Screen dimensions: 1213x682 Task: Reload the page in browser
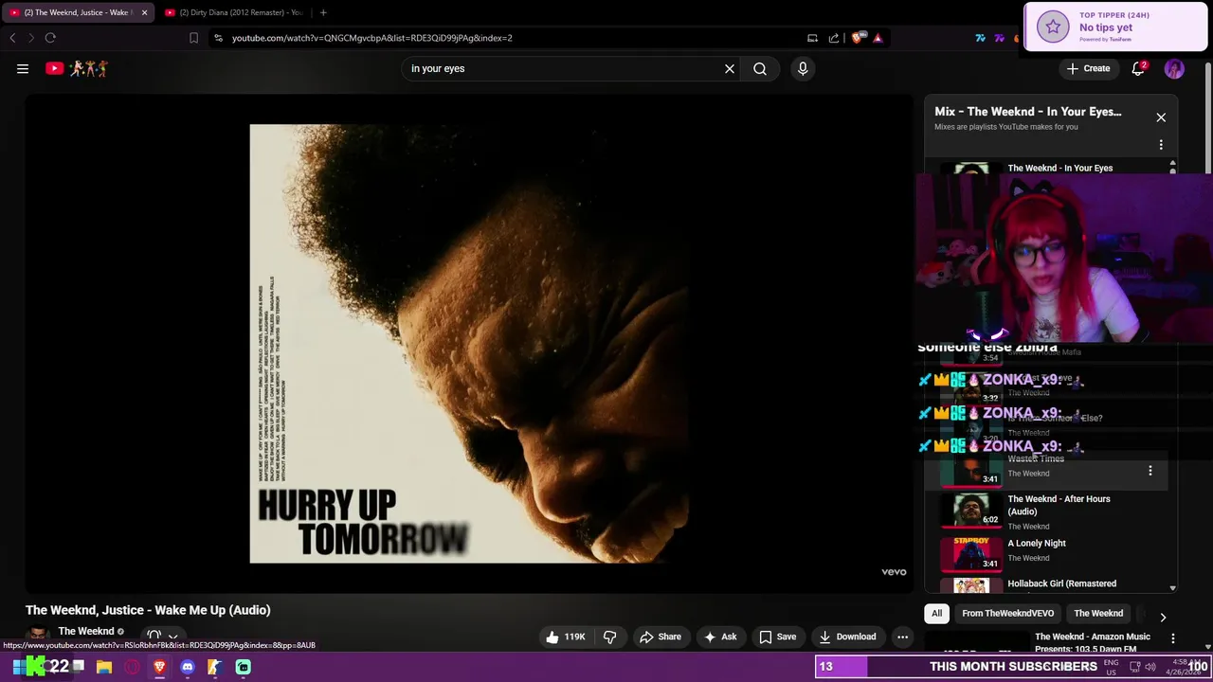(x=50, y=38)
